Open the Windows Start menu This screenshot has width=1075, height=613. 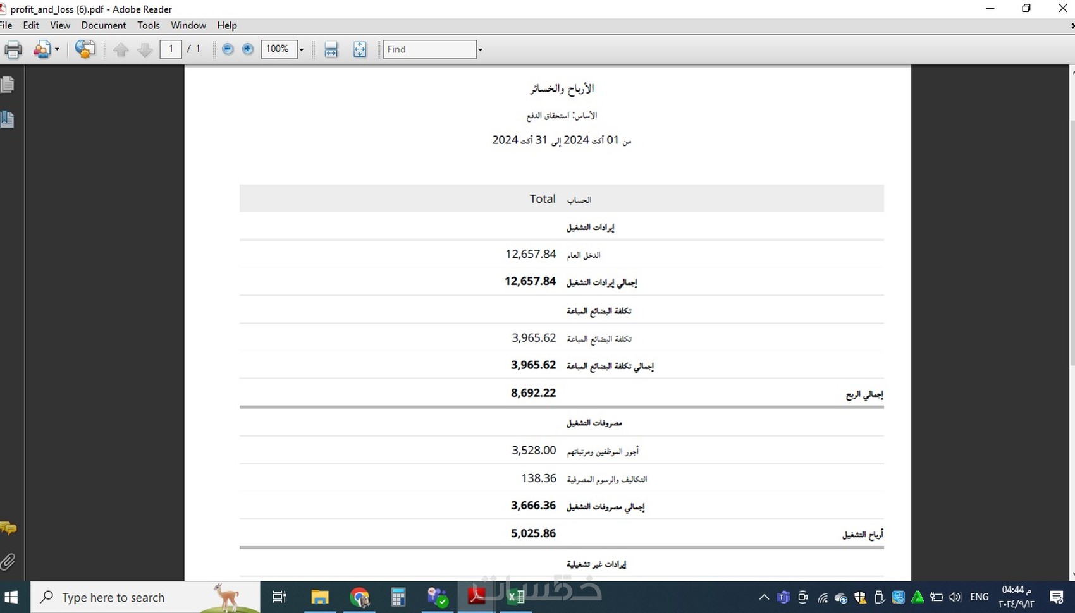click(11, 597)
